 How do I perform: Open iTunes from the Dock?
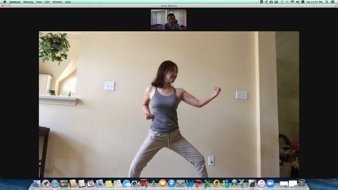tap(261, 184)
